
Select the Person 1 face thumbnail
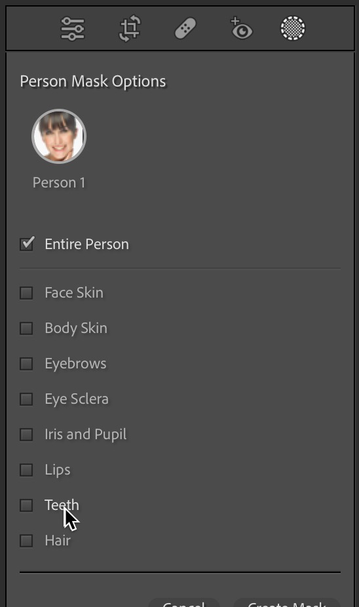[x=59, y=136]
